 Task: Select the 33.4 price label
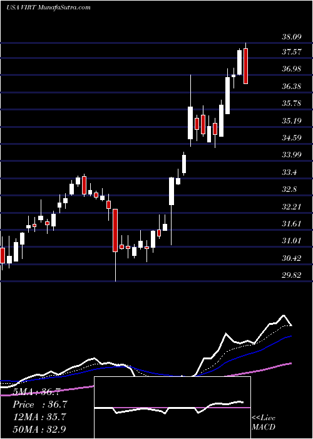pos(289,172)
